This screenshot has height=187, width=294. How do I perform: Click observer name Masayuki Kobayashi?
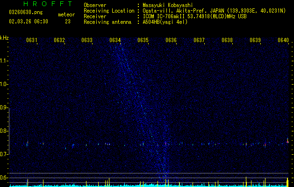point(168,5)
